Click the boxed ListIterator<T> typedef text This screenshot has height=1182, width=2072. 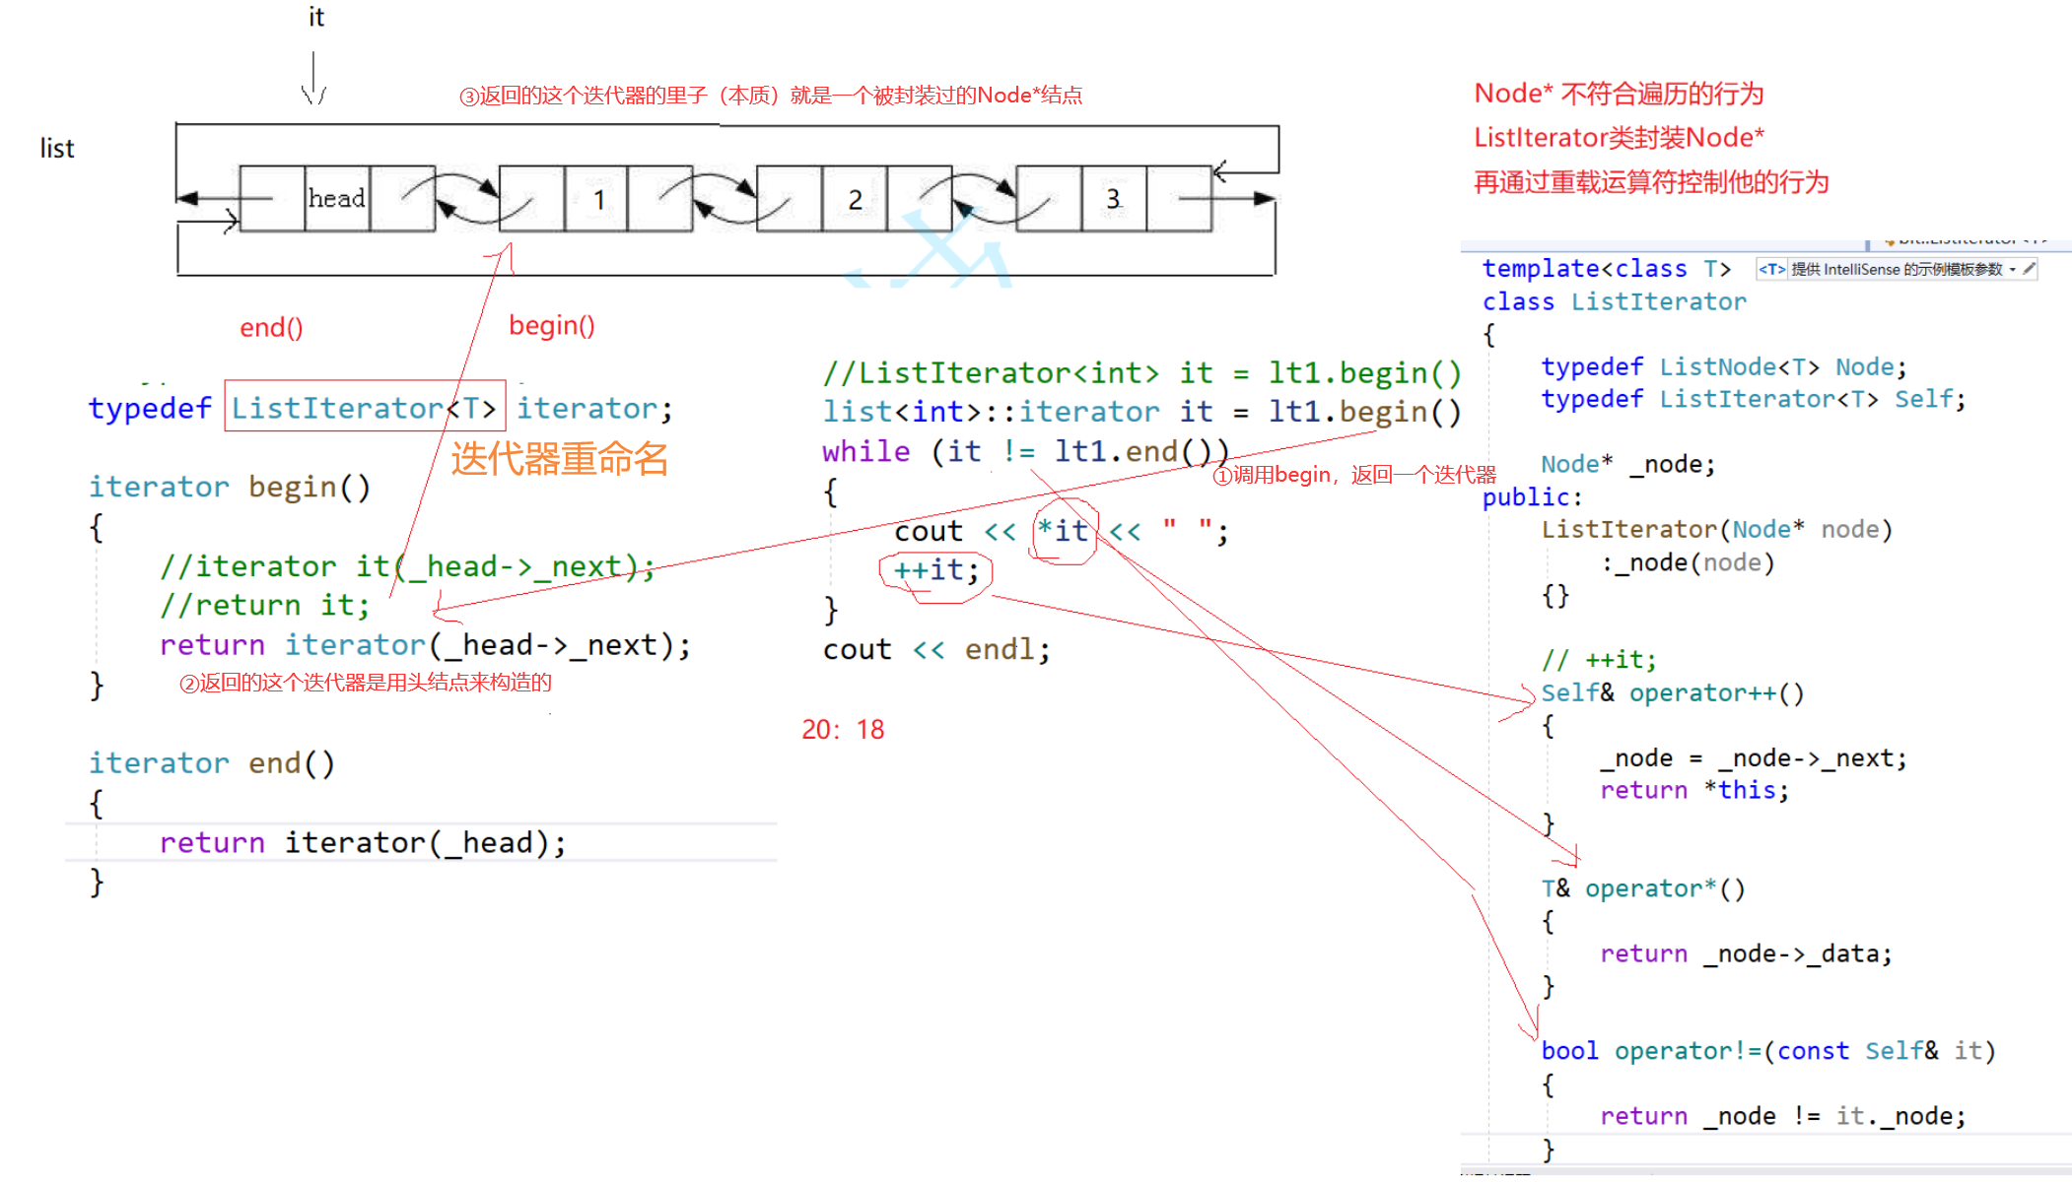tap(364, 407)
